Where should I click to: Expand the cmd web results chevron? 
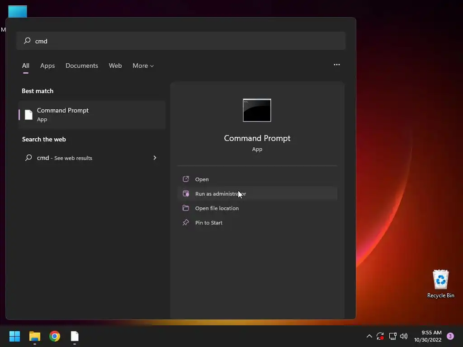155,158
